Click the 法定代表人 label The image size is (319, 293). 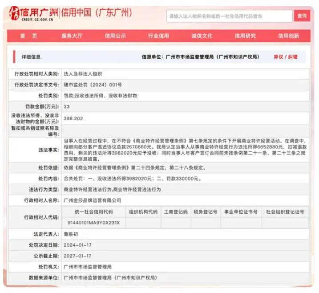tap(46, 234)
